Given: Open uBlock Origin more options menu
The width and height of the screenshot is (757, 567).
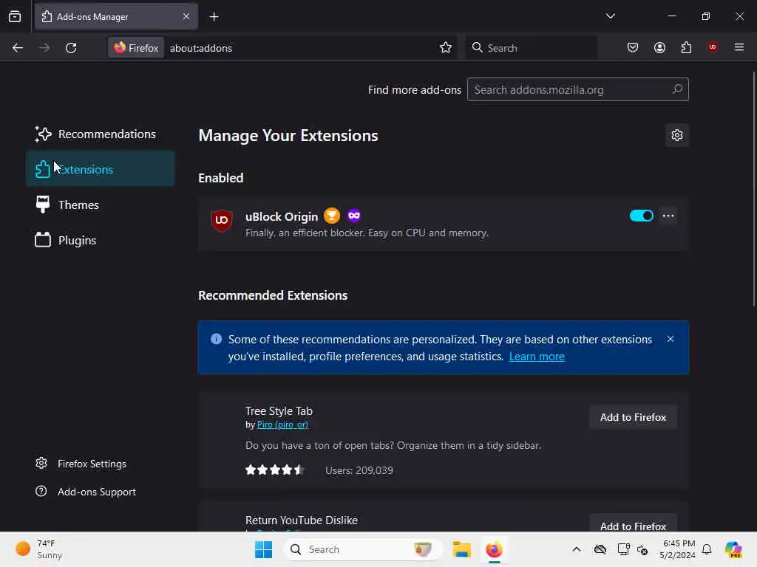Looking at the screenshot, I should pos(668,216).
